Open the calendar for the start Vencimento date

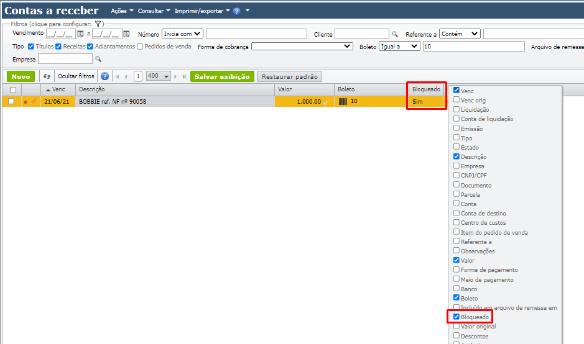pos(80,34)
